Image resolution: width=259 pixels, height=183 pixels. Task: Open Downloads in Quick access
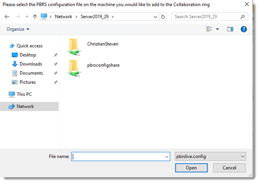click(x=31, y=64)
